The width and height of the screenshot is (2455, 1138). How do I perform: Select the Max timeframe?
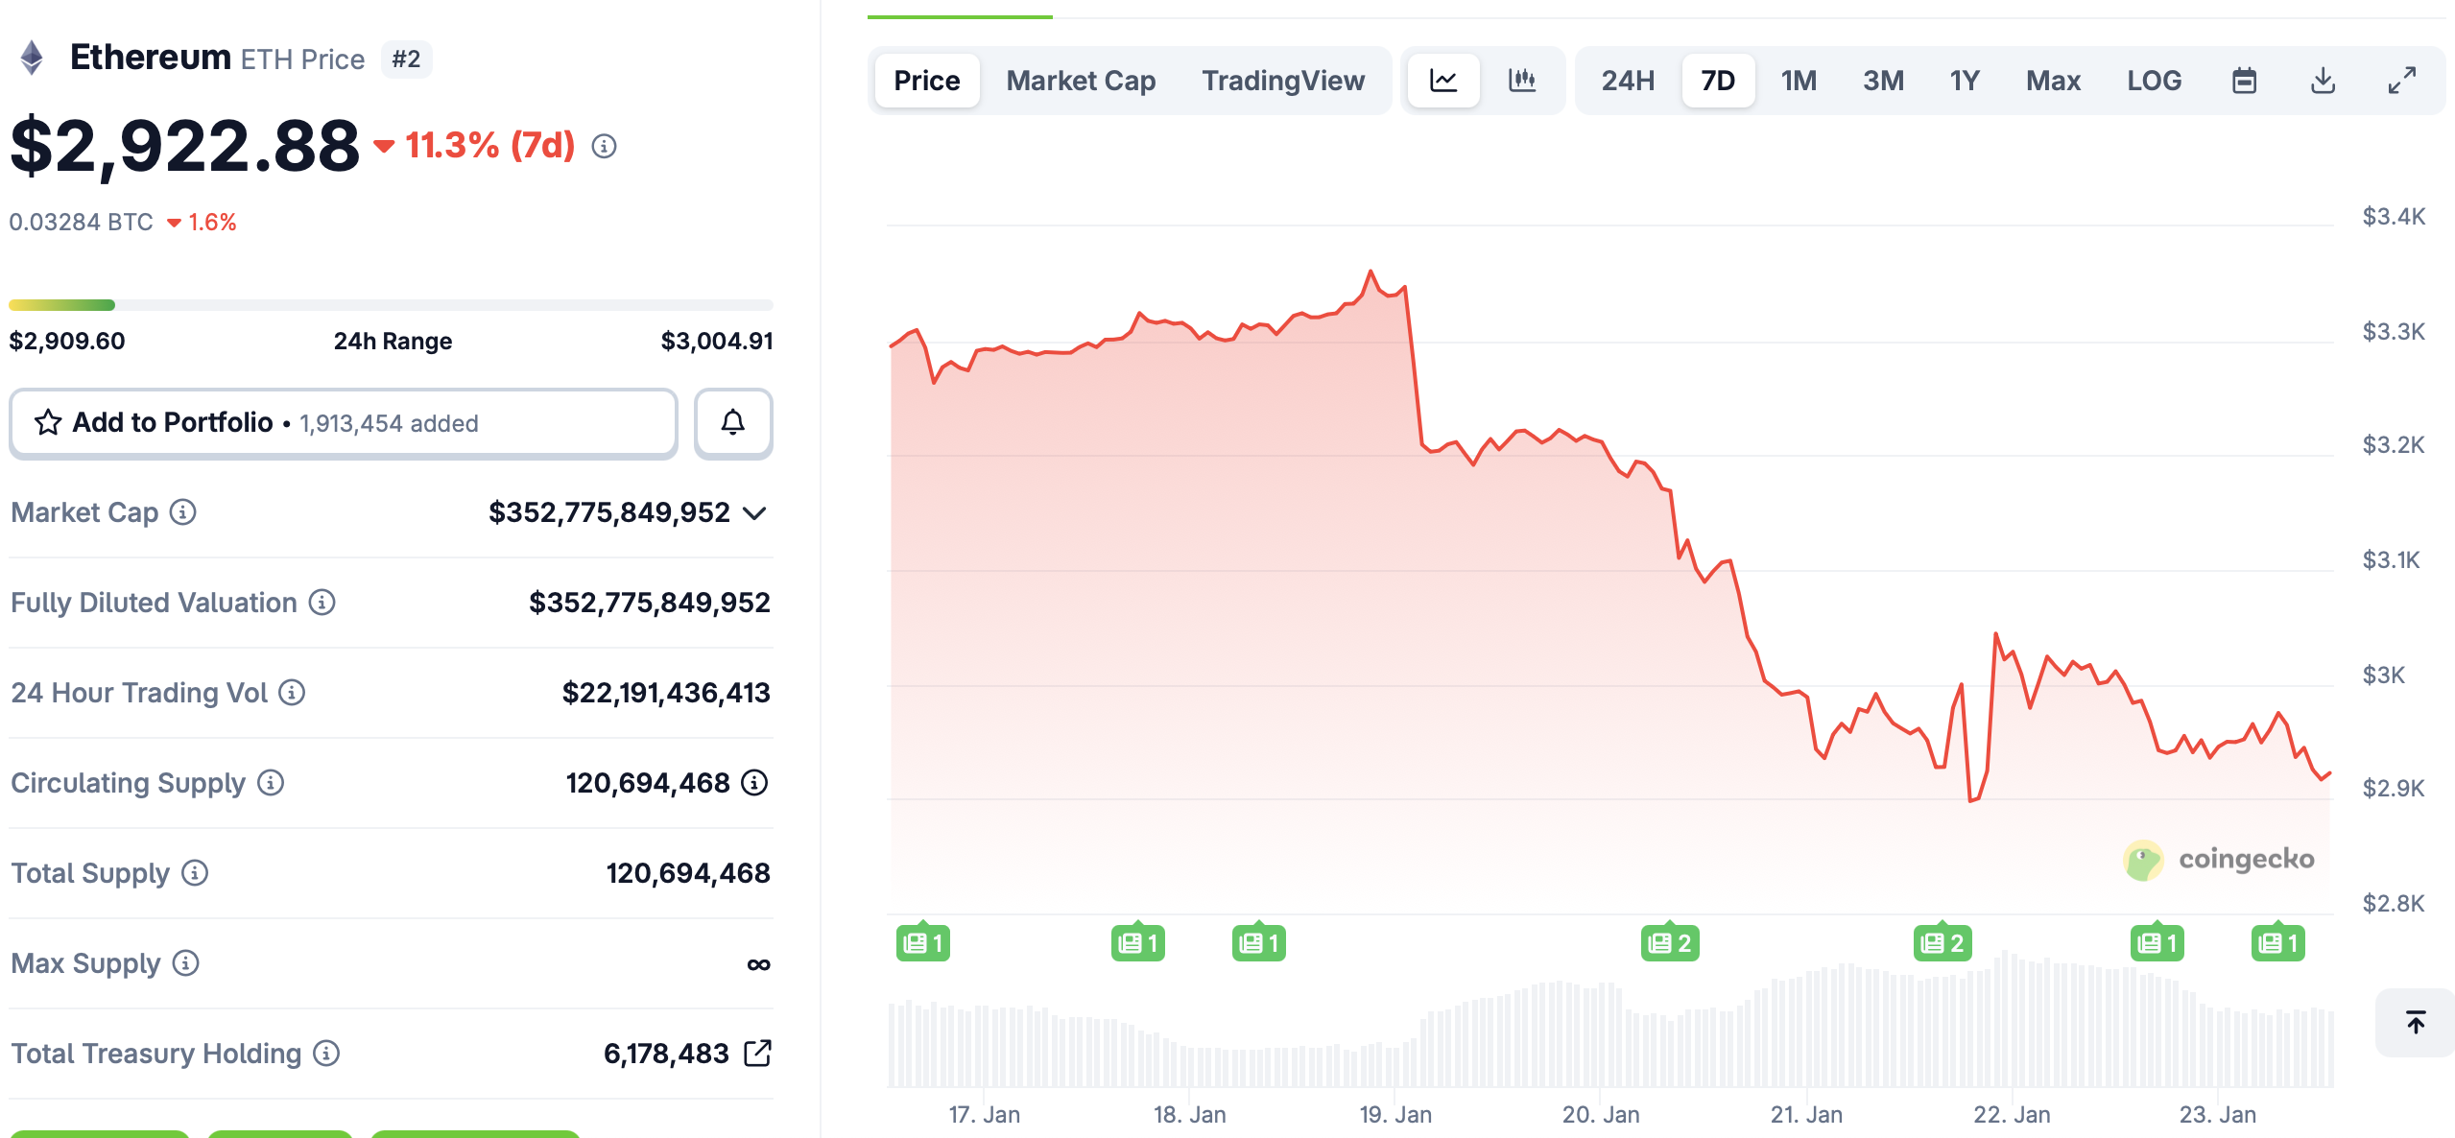tap(2053, 81)
